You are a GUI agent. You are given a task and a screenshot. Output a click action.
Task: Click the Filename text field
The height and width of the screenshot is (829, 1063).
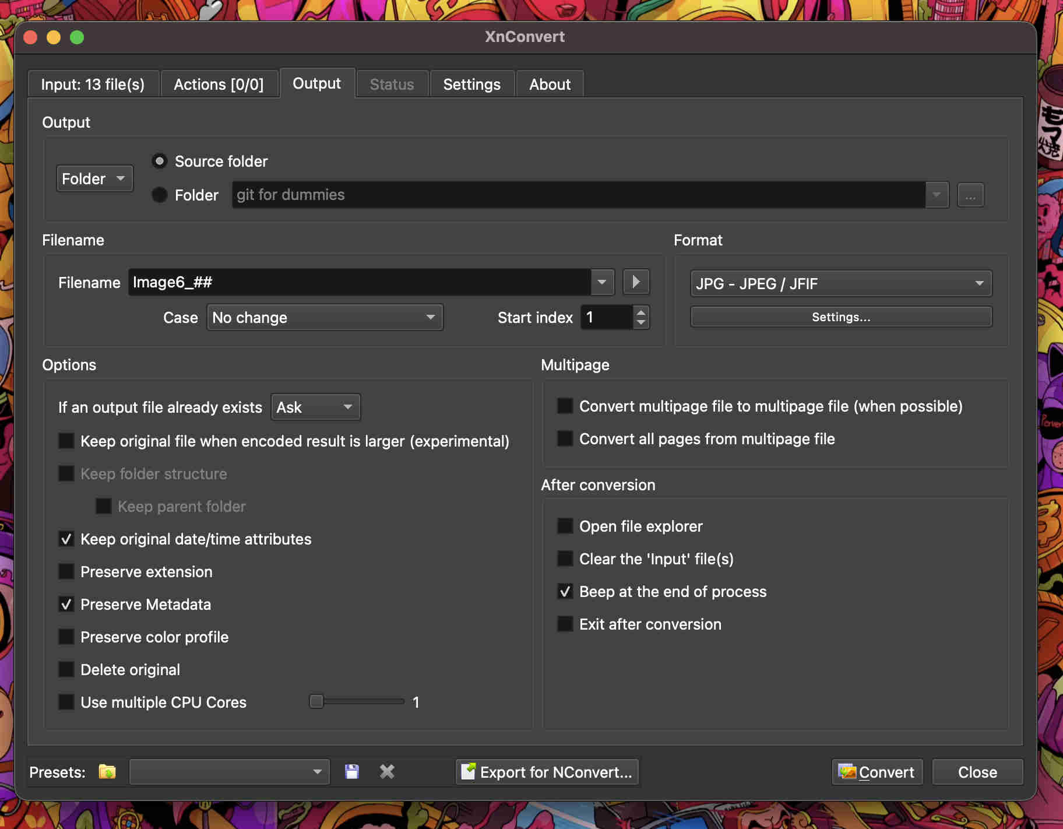pos(359,282)
